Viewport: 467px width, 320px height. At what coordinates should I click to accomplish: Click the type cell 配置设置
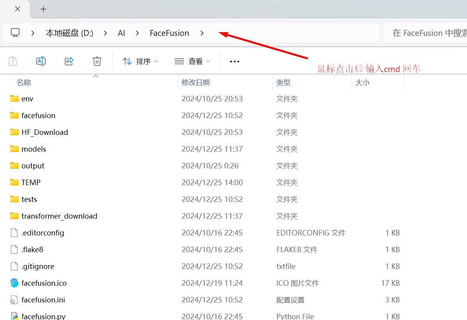(x=290, y=300)
